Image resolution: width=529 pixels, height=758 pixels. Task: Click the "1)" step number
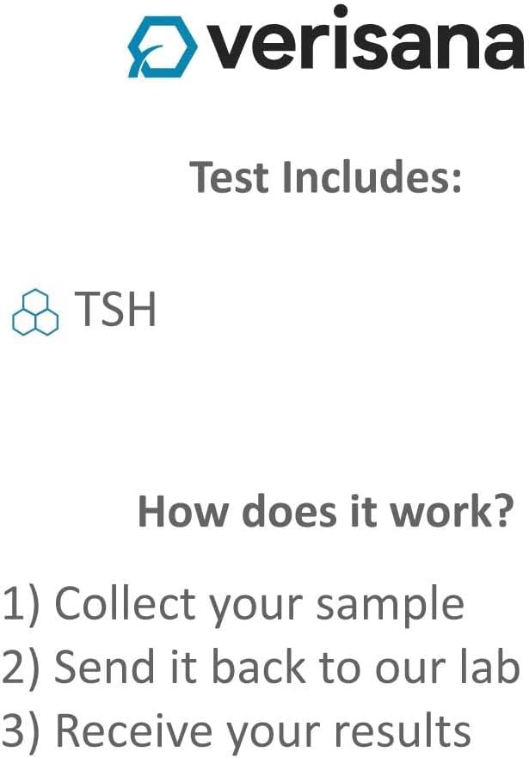point(22,604)
